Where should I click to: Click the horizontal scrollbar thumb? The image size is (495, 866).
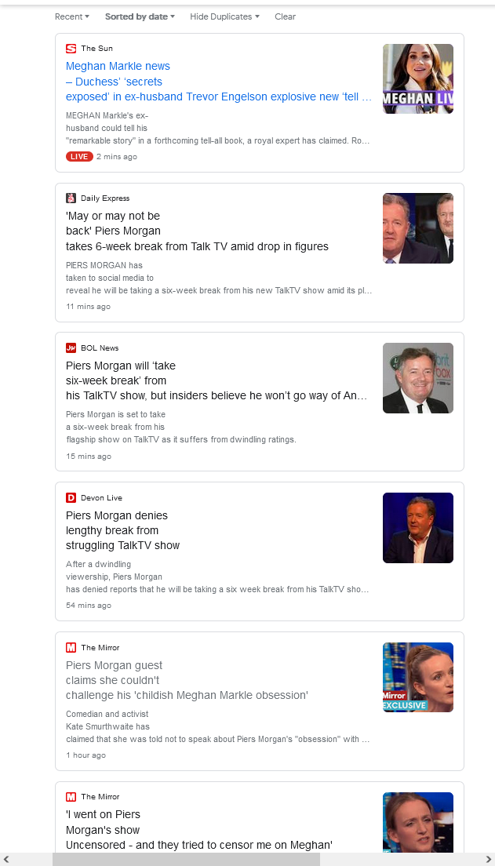point(186,859)
